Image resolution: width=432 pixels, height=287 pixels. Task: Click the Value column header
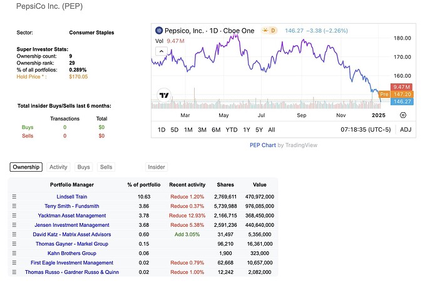pyautogui.click(x=260, y=185)
